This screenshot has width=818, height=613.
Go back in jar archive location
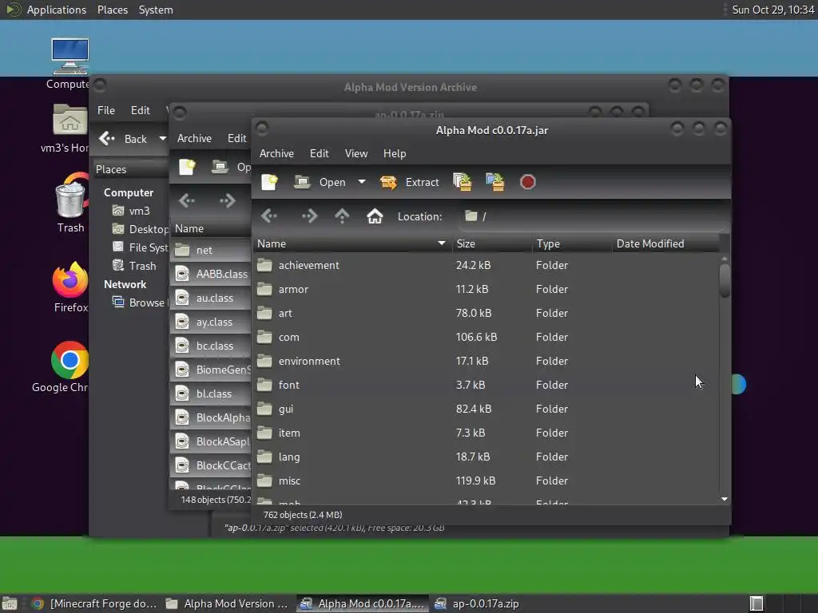click(269, 216)
